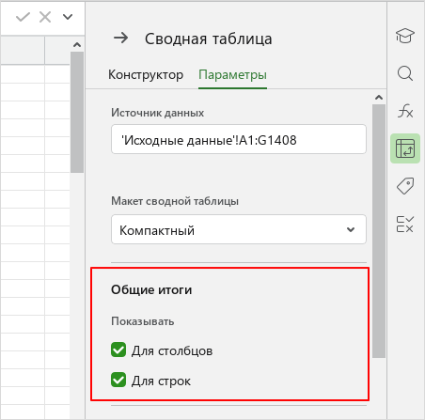Switch to the Конструктор tab
This screenshot has height=420, width=425.
(146, 74)
